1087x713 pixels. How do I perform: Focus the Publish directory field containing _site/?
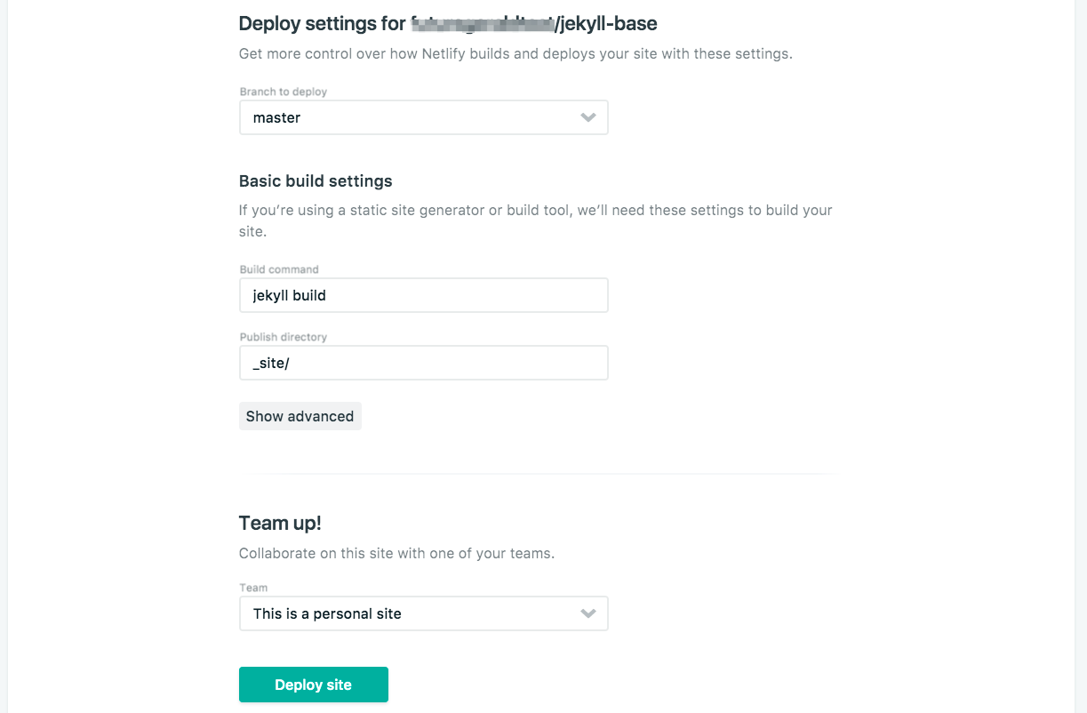coord(423,363)
